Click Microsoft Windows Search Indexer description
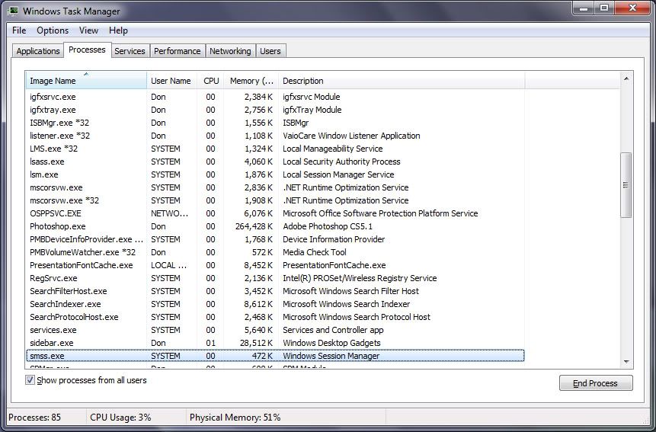 tap(347, 304)
